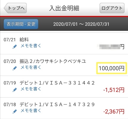Click the pencil icon for the 07/19 debit

(x=15, y=90)
